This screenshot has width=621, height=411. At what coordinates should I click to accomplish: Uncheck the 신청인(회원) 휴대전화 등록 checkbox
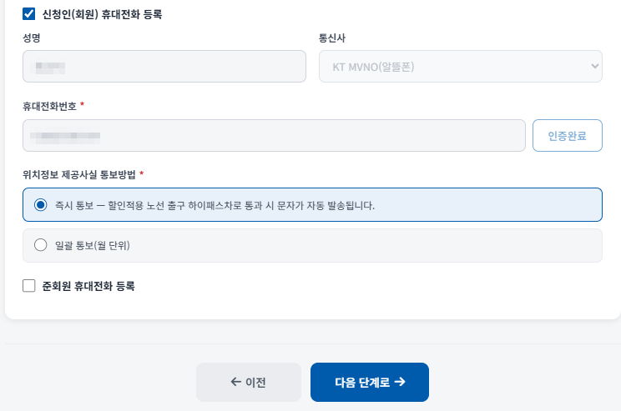29,14
